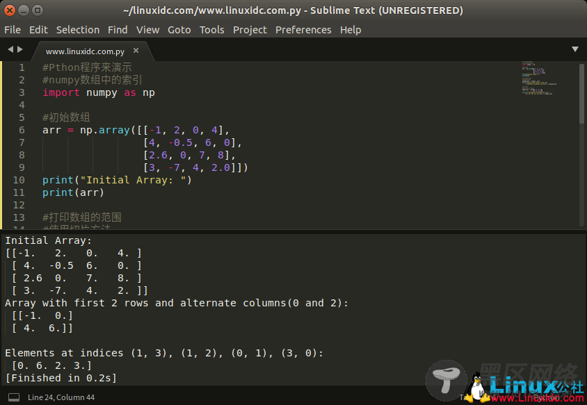
Task: Click 'print(arr)' on line 11
Action: point(73,192)
